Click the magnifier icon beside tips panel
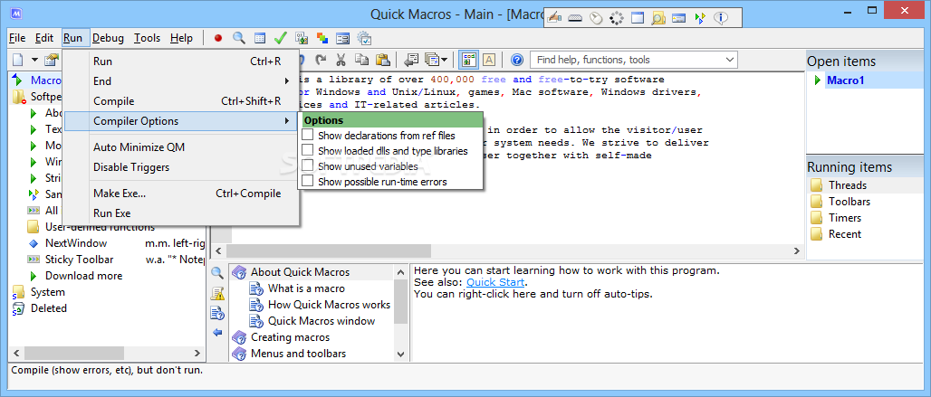The width and height of the screenshot is (931, 397). [217, 273]
